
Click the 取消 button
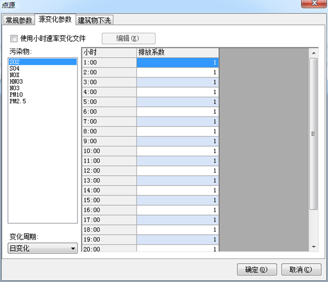[x=301, y=269]
